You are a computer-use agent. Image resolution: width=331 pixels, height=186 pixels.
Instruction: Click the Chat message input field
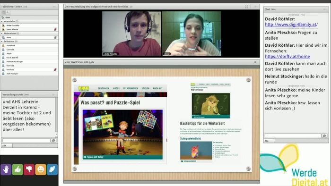click(x=293, y=135)
